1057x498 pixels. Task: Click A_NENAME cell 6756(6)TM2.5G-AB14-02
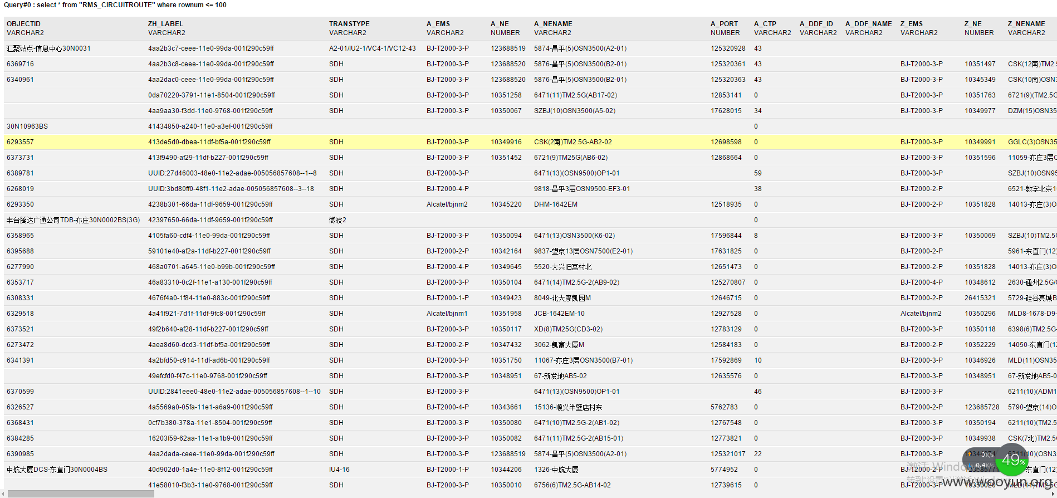point(572,485)
